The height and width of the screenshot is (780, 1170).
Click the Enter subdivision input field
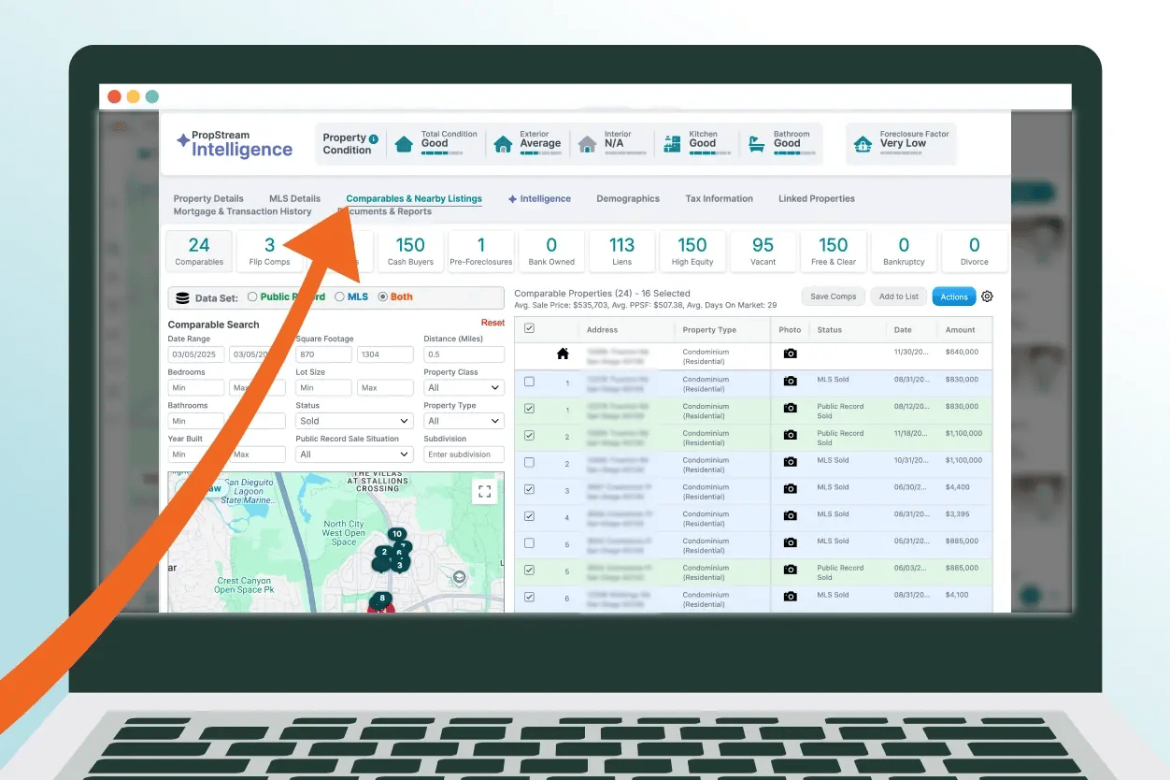[x=464, y=455]
